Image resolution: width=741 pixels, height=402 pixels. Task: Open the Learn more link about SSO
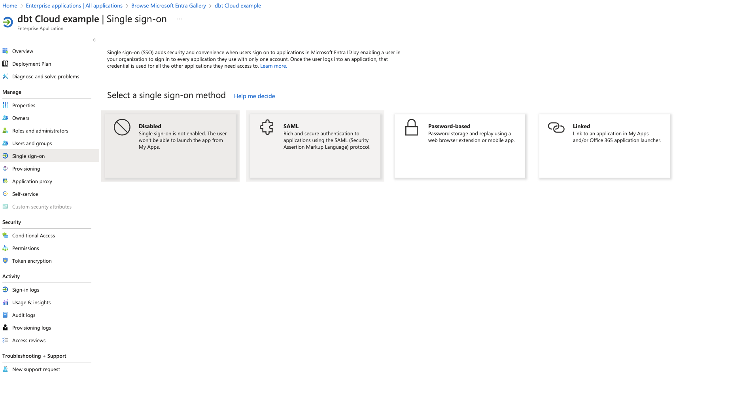pos(273,66)
